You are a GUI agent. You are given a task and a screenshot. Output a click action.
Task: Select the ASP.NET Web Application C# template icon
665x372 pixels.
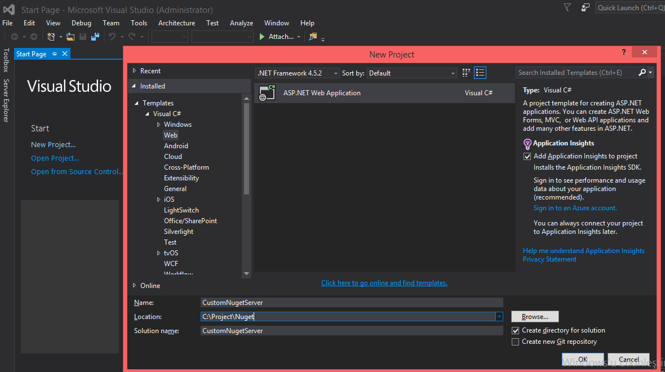pyautogui.click(x=266, y=92)
